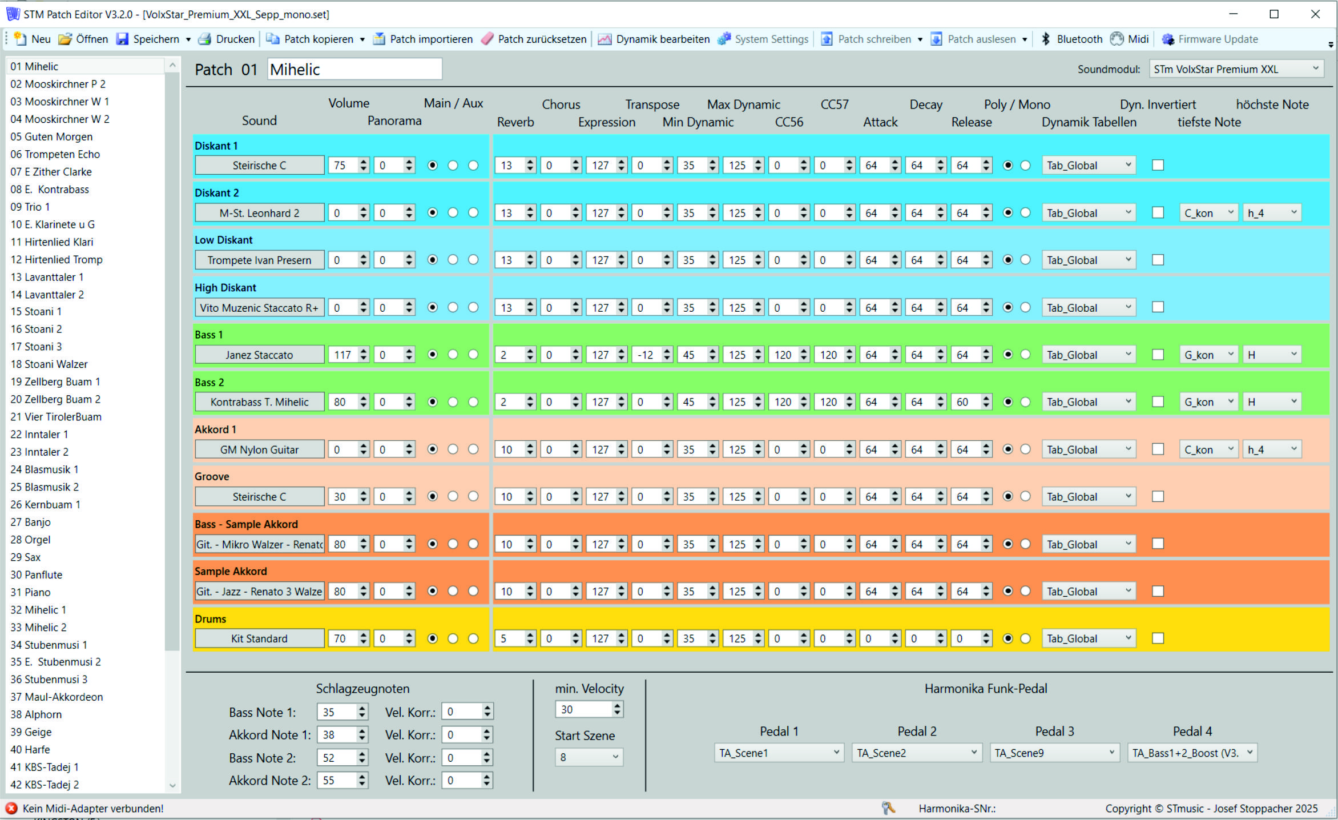1338x820 pixels.
Task: Click the Bass Note 1 value field
Action: 337,712
